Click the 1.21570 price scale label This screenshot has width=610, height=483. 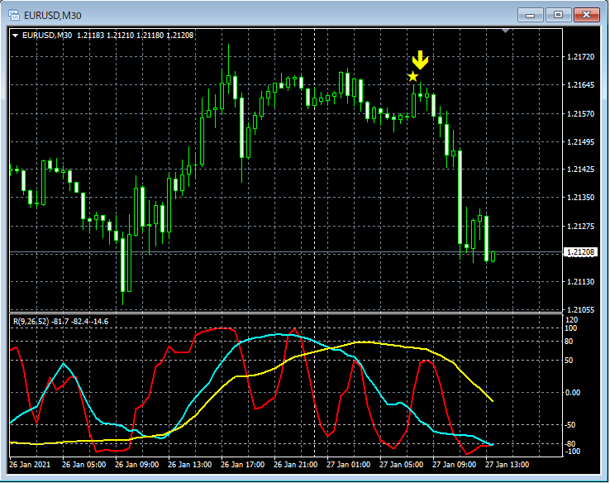581,113
